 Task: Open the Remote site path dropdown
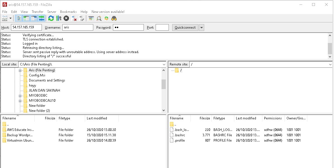point(330,64)
